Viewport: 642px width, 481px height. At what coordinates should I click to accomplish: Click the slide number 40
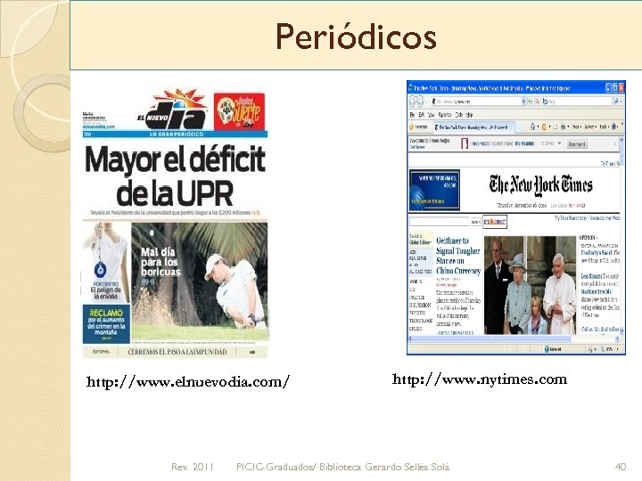pos(621,467)
